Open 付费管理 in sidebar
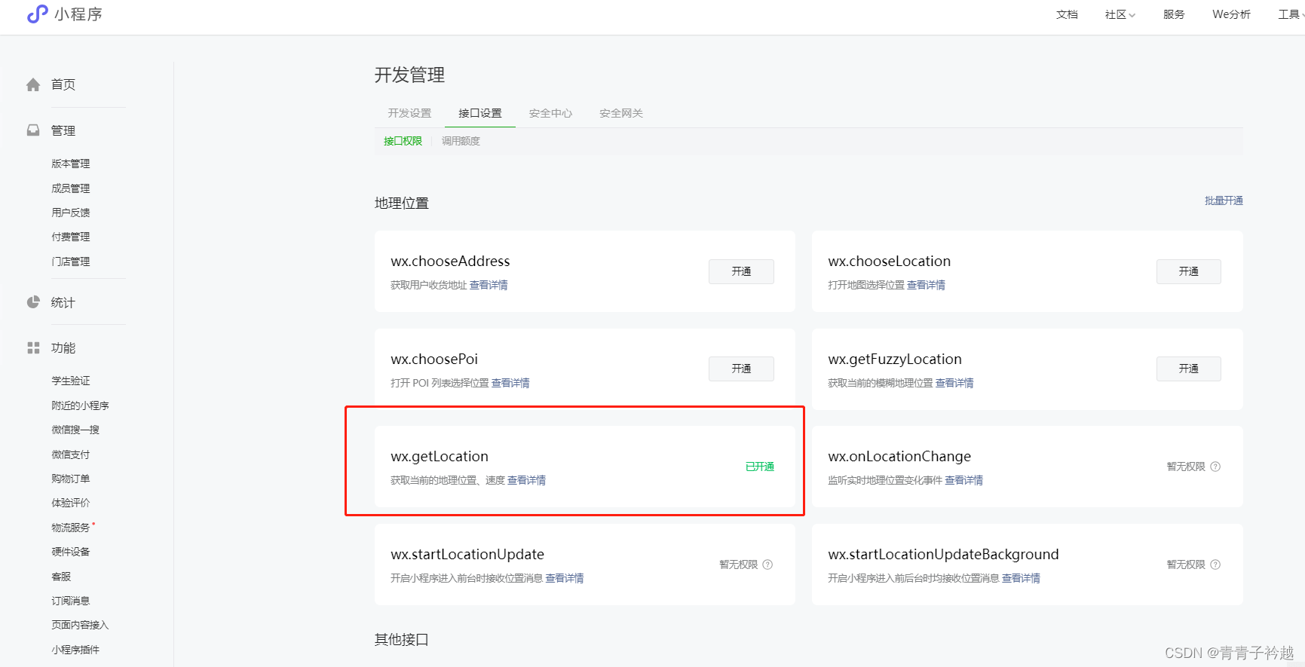The width and height of the screenshot is (1305, 667). 71,237
